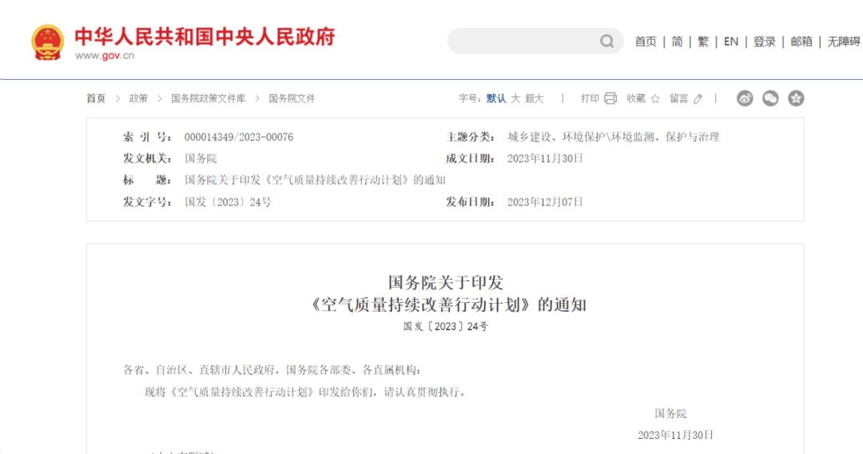Open 国务院政策文件库 breadcrumb link
Screen dimensions: 863x454
pyautogui.click(x=209, y=98)
